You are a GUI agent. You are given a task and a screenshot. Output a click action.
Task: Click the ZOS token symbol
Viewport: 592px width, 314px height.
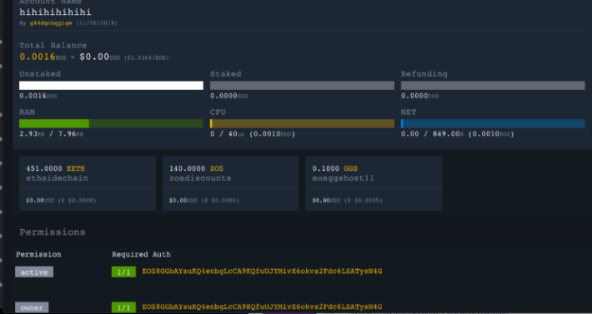point(217,168)
